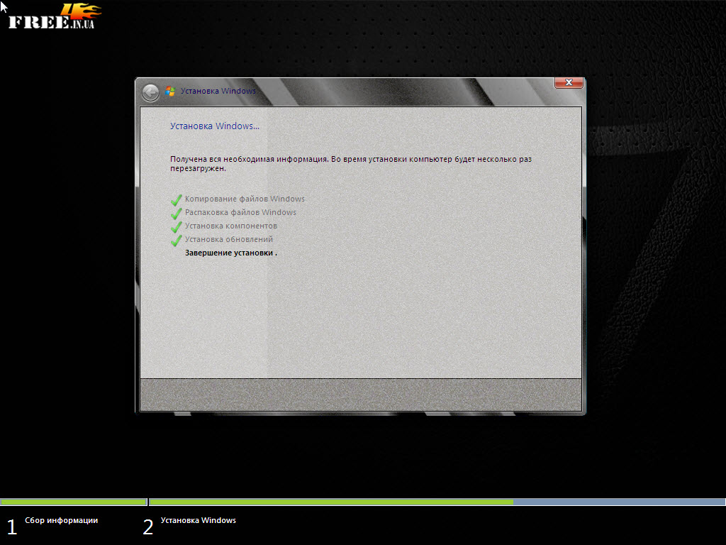Click the checkmark next to Распаковка файлов Windows
726x545 pixels.
[x=177, y=213]
